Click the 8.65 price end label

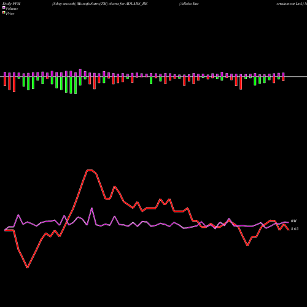click(295, 229)
